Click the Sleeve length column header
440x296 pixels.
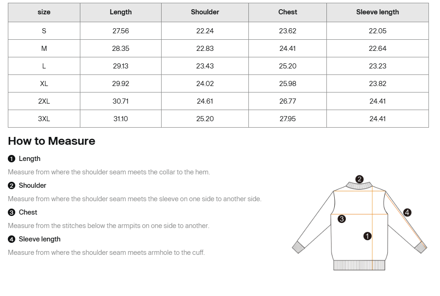pos(377,12)
